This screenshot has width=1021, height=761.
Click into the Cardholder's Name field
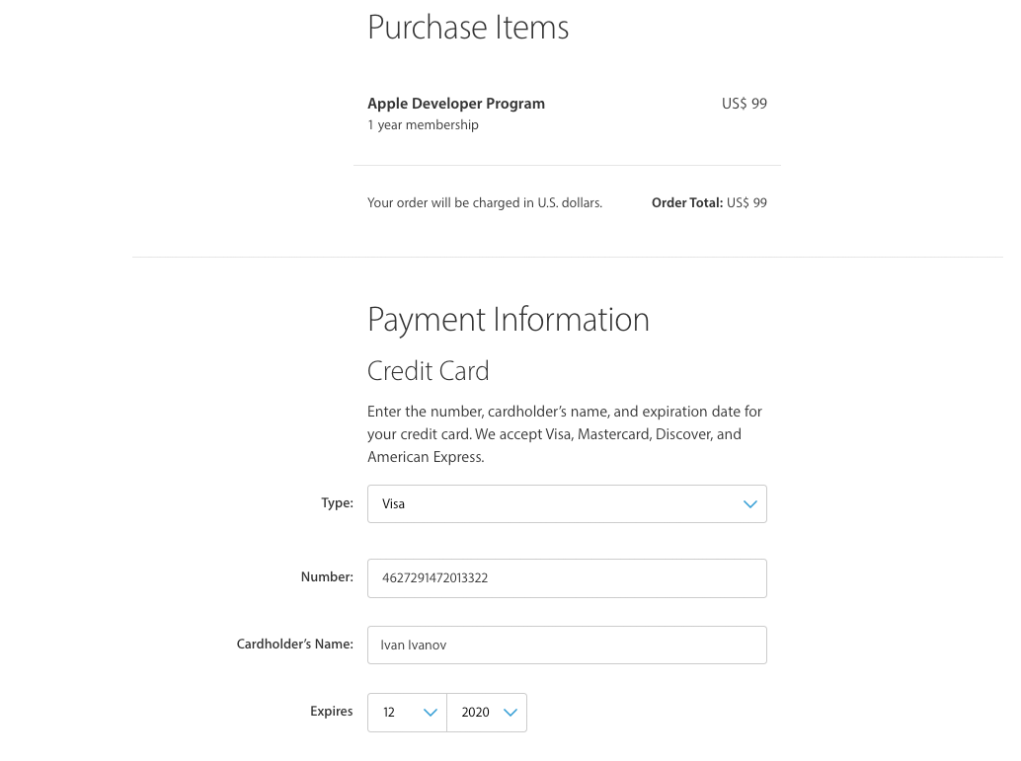point(567,646)
